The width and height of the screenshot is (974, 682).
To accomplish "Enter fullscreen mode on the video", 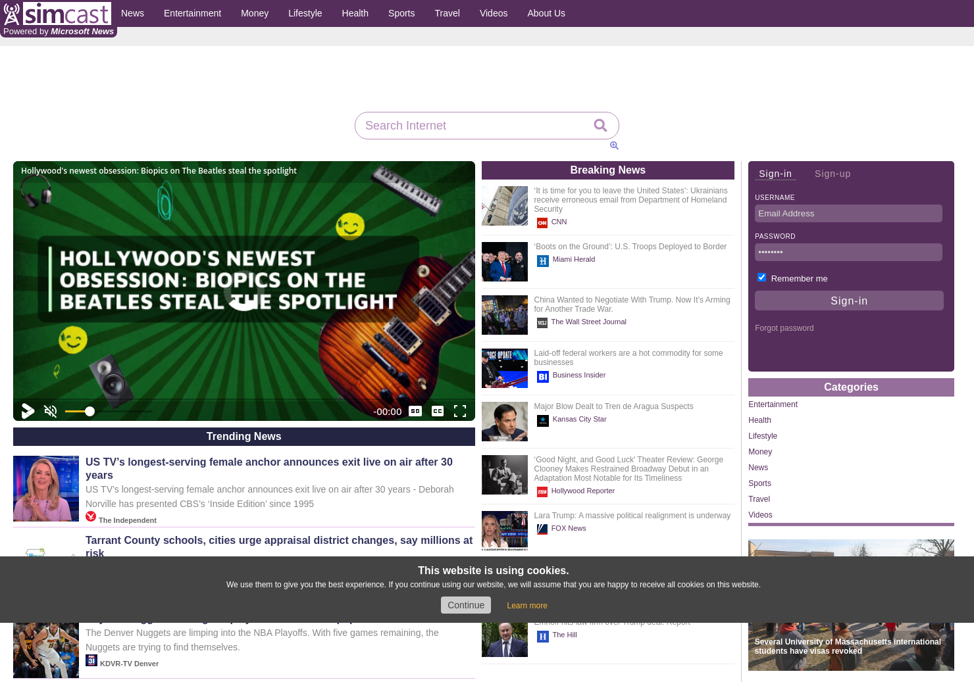I will click(x=460, y=412).
